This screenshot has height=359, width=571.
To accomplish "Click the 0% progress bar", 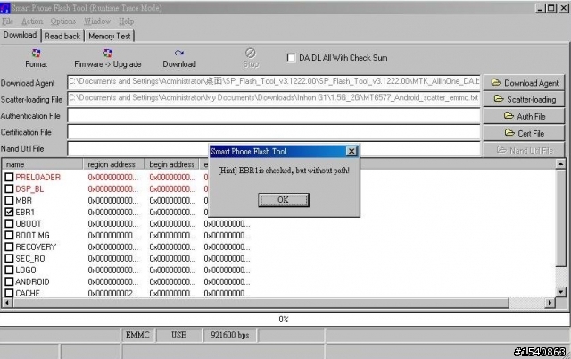I will [x=285, y=320].
